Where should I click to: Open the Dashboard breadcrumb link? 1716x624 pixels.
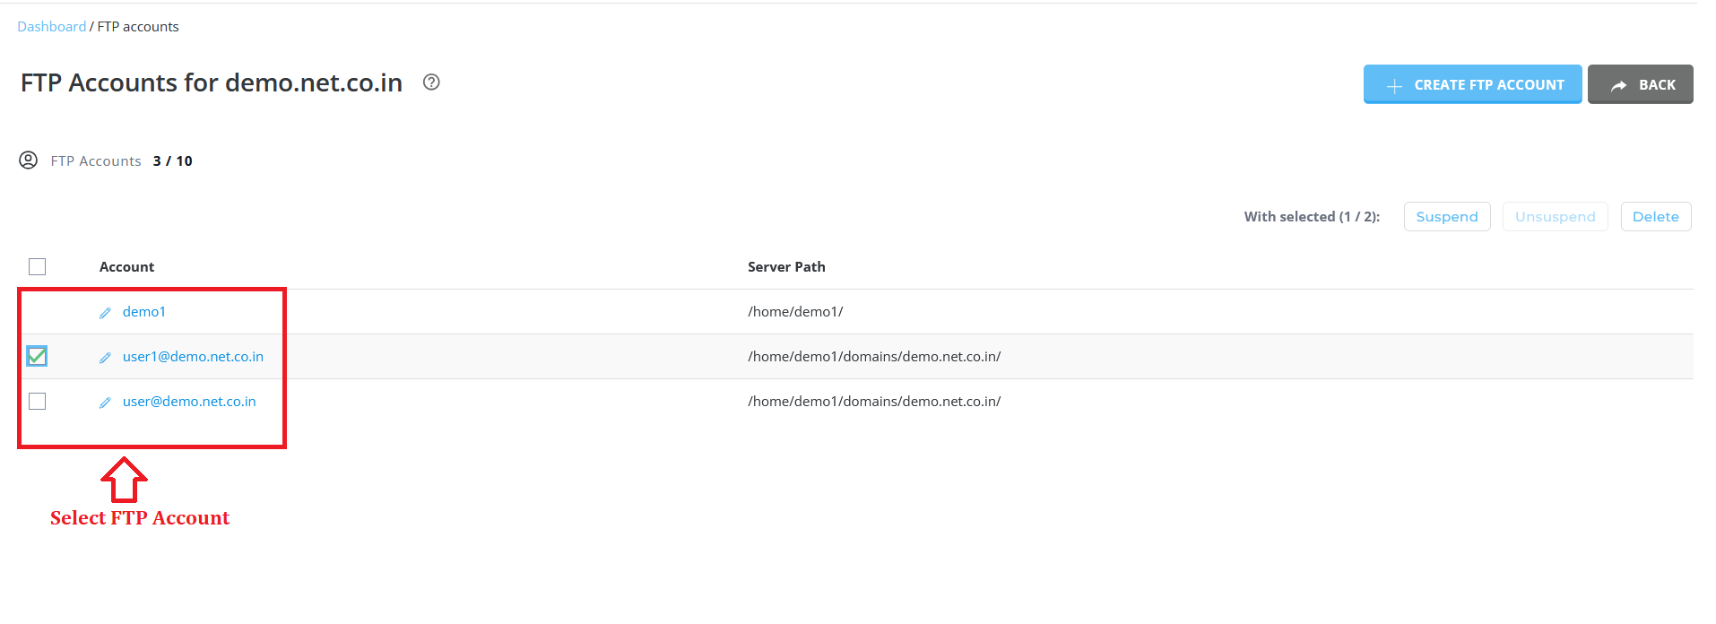point(52,27)
